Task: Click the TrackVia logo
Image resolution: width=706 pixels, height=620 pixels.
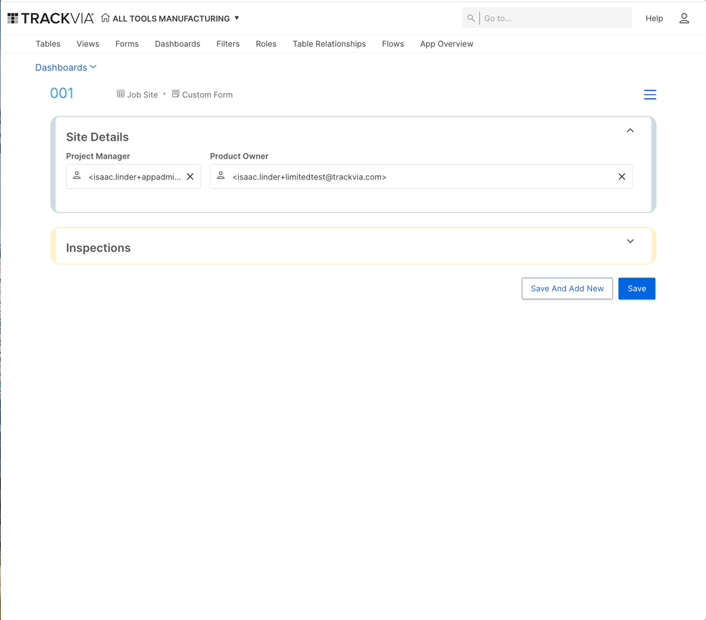Action: pos(50,19)
